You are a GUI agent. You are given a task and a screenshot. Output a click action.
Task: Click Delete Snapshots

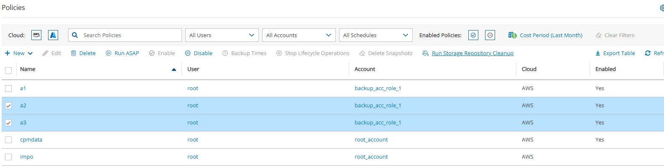[x=386, y=53]
